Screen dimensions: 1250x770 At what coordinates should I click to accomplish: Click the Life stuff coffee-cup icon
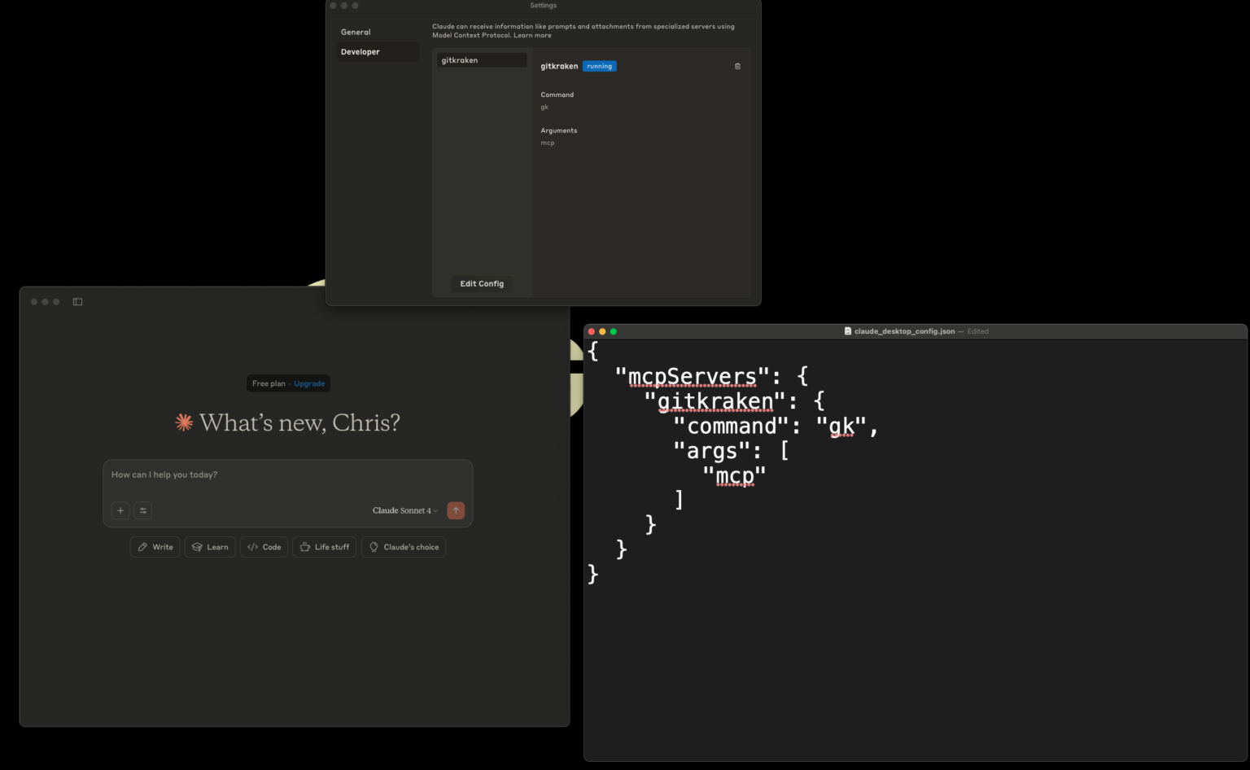(304, 546)
